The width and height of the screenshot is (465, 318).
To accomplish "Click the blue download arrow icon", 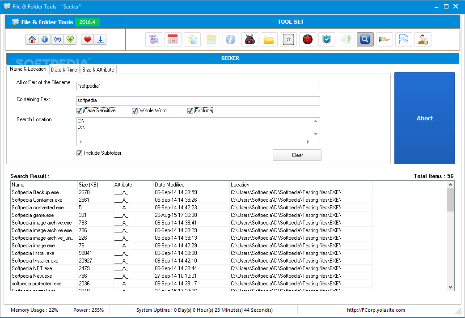I will pyautogui.click(x=100, y=39).
